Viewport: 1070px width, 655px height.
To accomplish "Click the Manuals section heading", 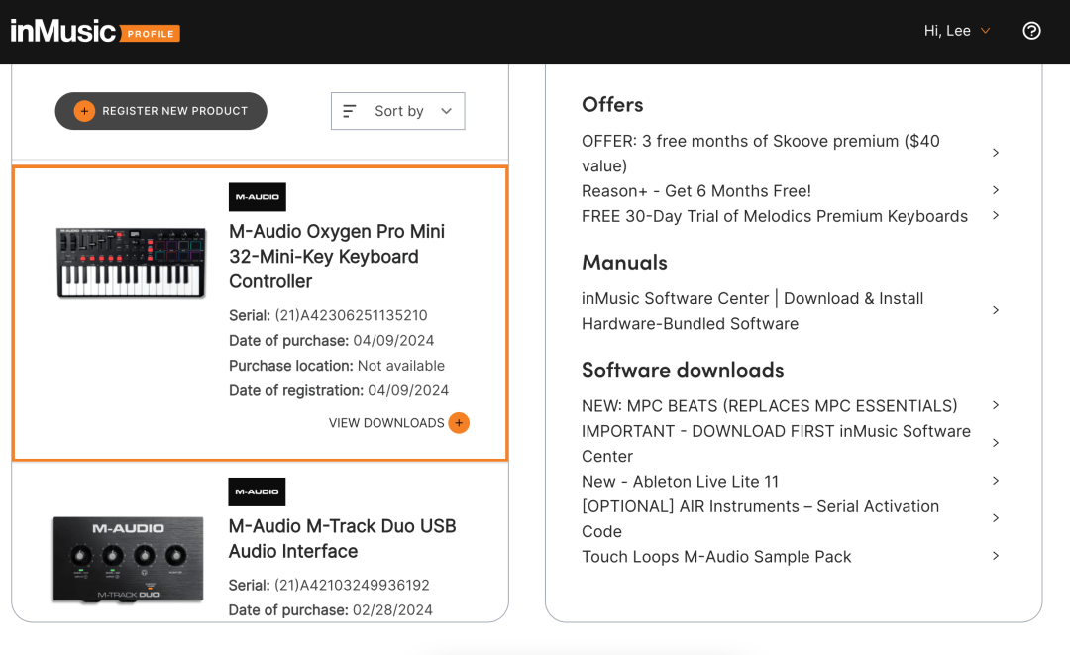I will click(624, 262).
